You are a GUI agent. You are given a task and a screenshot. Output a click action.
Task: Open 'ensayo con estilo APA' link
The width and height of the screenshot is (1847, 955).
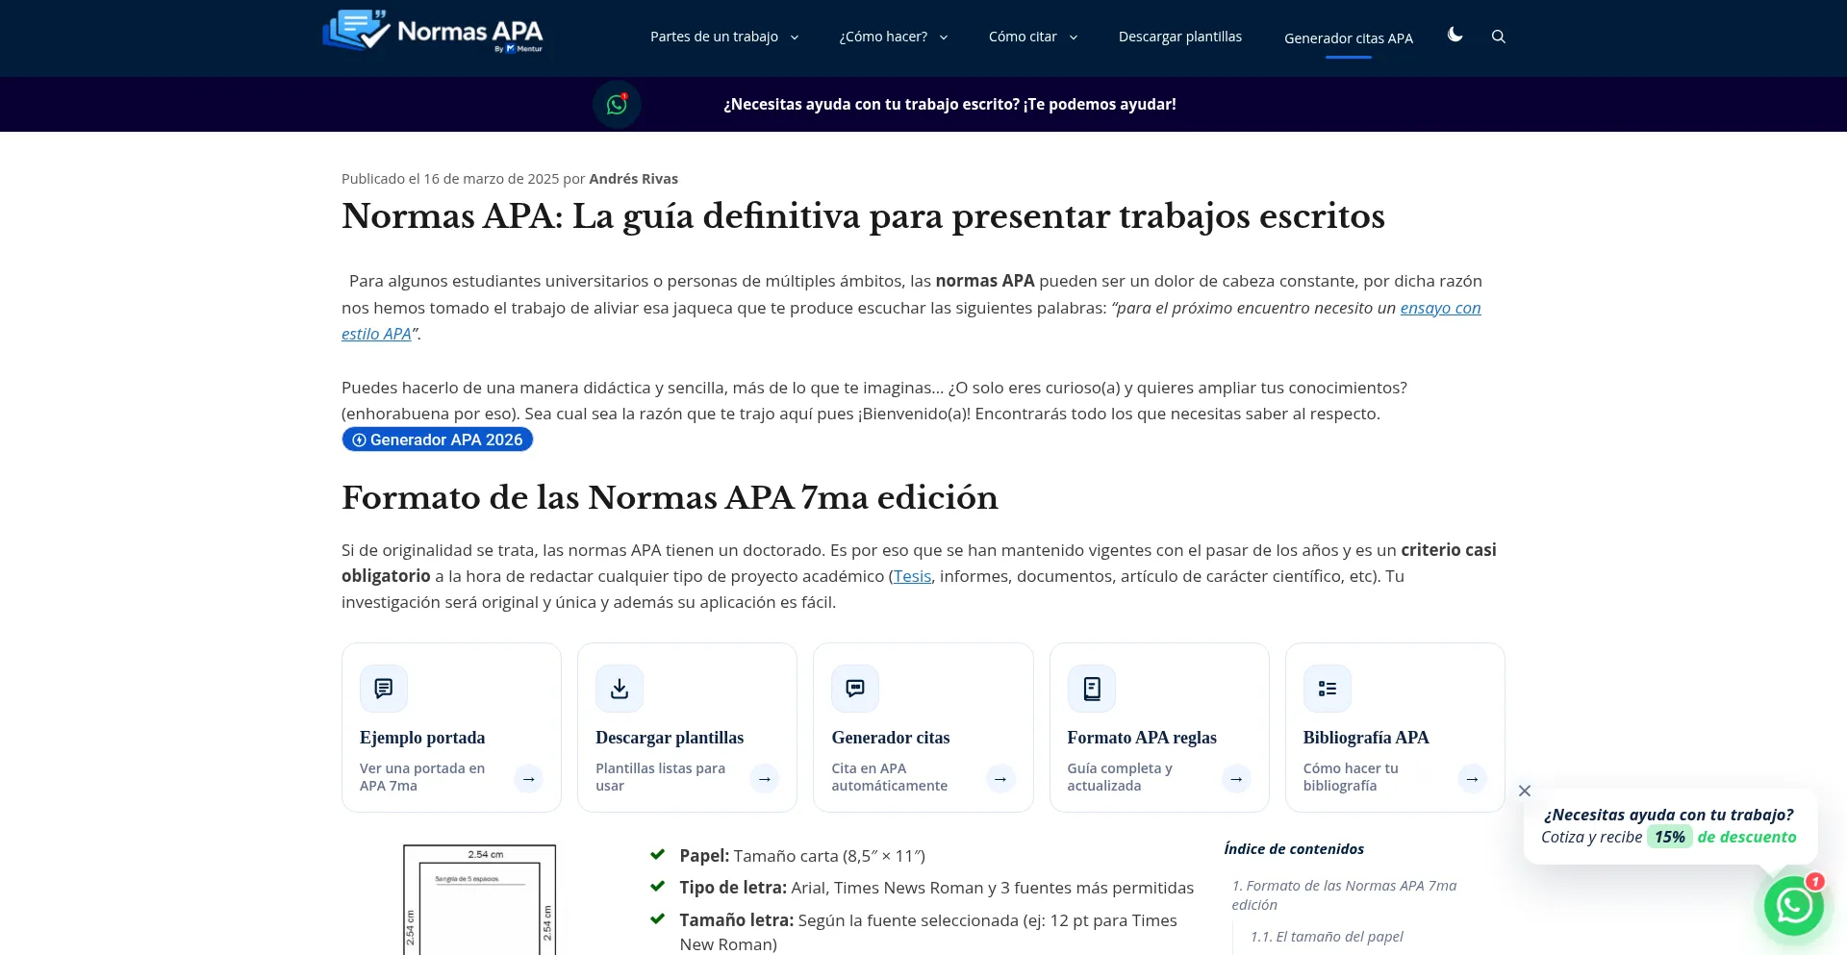pos(1440,308)
